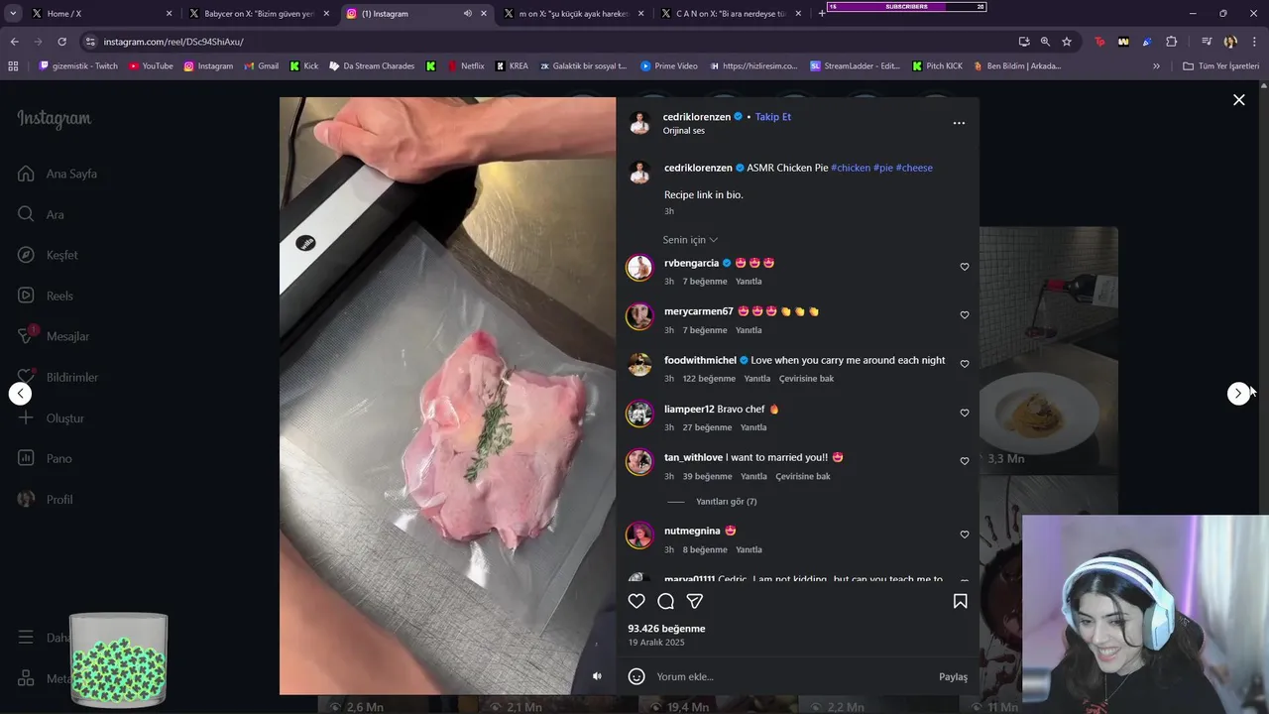Save the reel with the bookmark icon
1269x714 pixels.
(960, 601)
